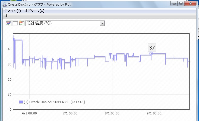199x121 pixels.
Task: Click the 7/1 00:00 x-axis label
Action: (x=70, y=113)
